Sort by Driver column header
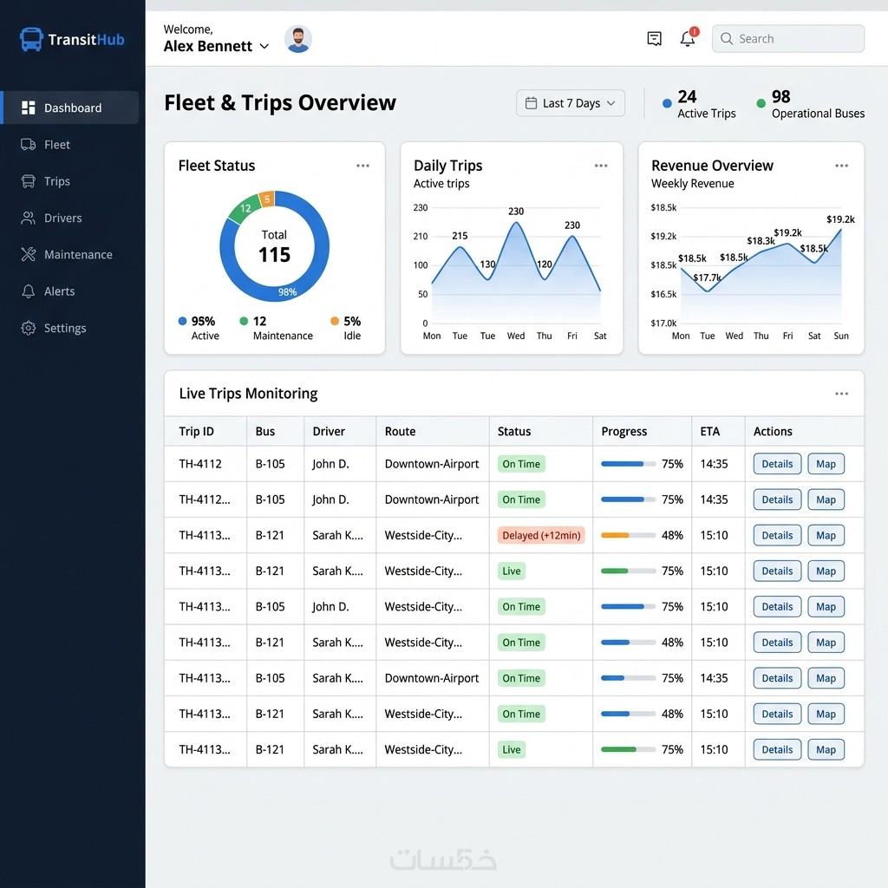 pos(329,432)
